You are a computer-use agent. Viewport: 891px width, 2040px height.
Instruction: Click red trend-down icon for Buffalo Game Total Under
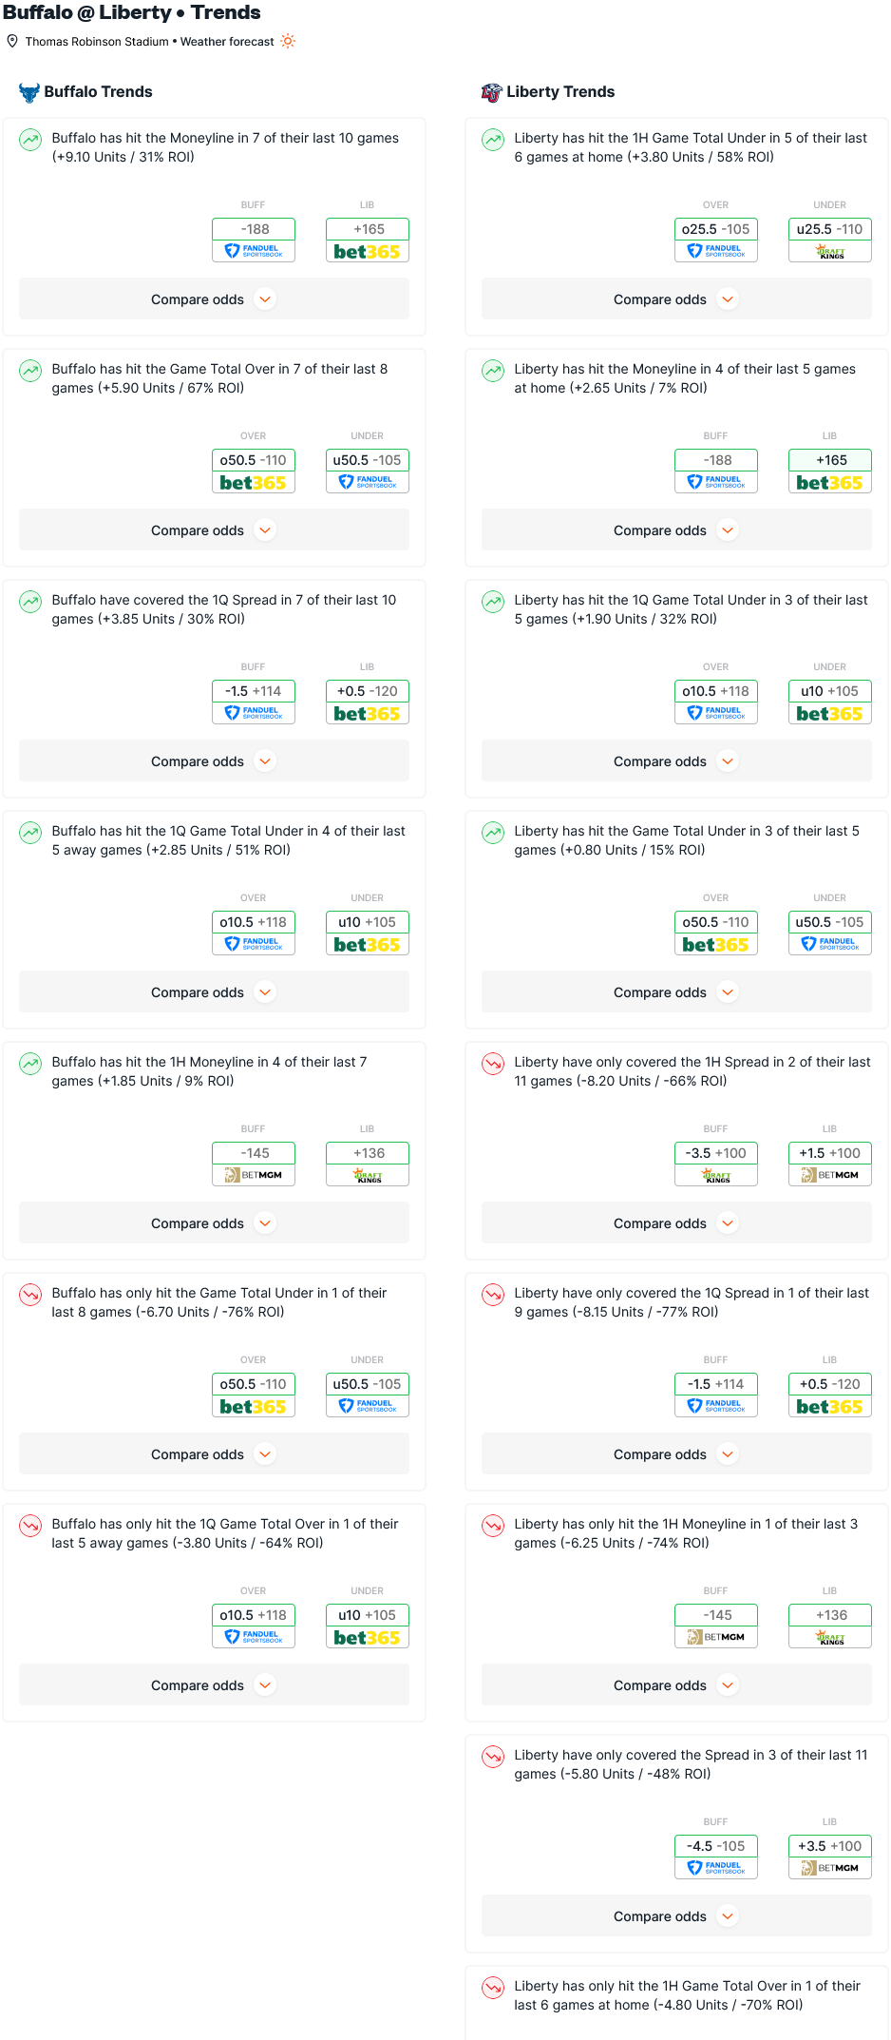tap(30, 1295)
